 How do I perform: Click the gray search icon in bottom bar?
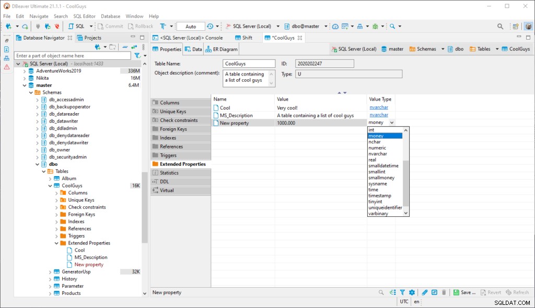(381, 292)
